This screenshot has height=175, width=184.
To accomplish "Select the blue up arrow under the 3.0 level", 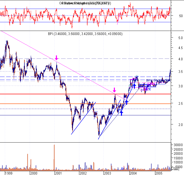I will (x=134, y=86).
